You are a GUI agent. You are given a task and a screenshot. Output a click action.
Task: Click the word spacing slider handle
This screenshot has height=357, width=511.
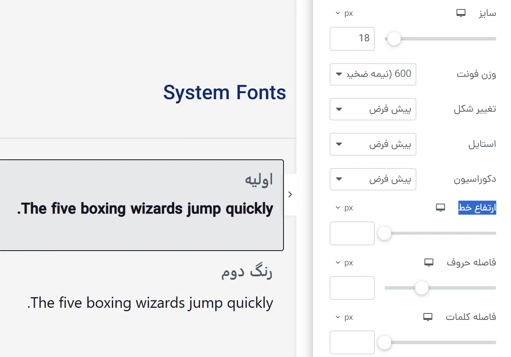[x=384, y=342]
